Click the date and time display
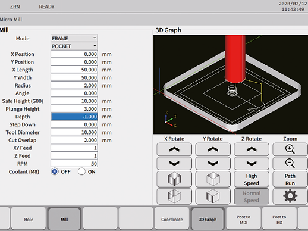This screenshot has width=308, height=231. 293,7
